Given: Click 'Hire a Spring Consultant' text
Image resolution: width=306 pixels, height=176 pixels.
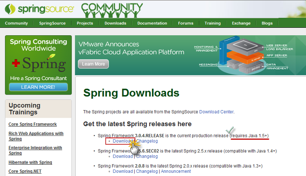Looking at the screenshot, I should (x=39, y=78).
